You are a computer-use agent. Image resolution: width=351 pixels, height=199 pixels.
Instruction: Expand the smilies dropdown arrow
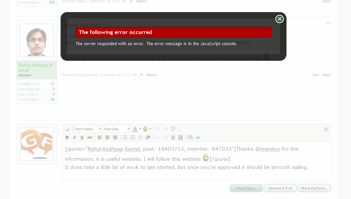click(150, 129)
